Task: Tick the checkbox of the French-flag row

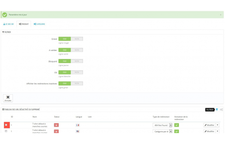Action: pyautogui.click(x=6, y=125)
